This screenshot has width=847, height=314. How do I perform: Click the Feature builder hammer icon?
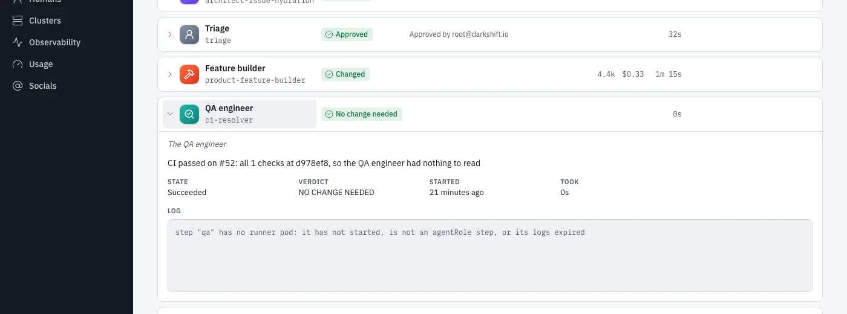pyautogui.click(x=189, y=74)
